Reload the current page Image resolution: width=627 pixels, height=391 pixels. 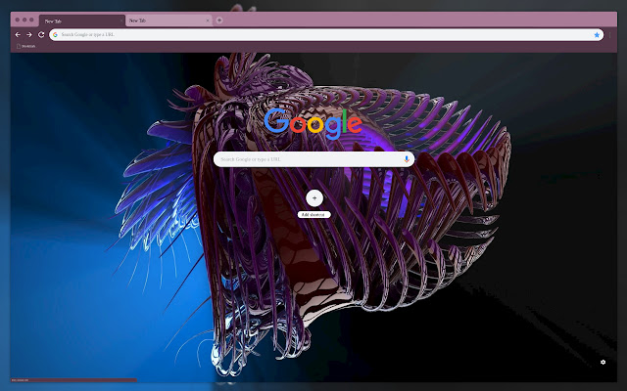(41, 35)
